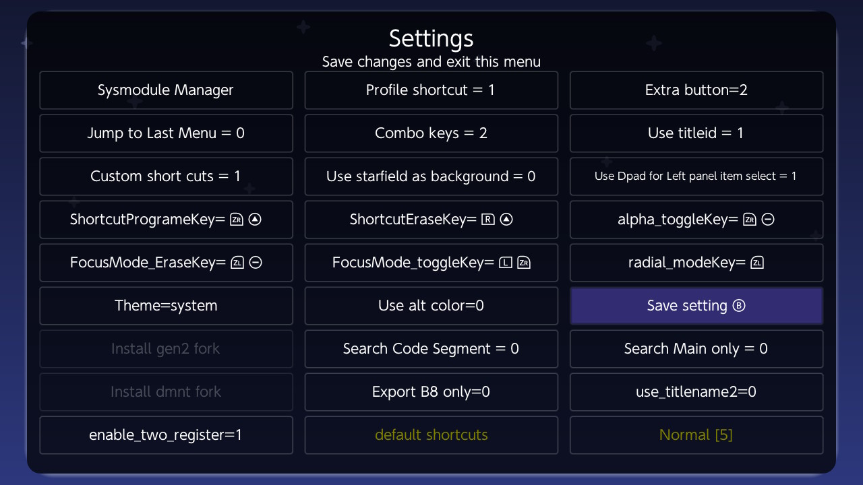Toggle Use alt color setting

431,306
